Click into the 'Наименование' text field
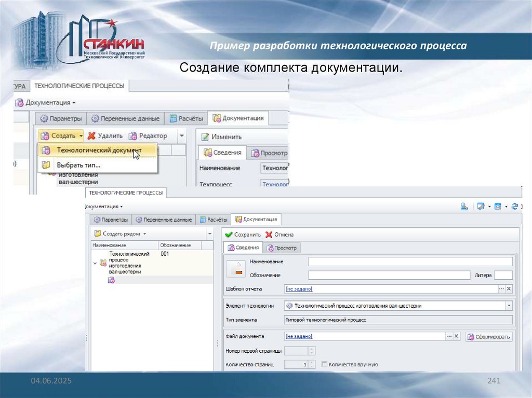 410,262
